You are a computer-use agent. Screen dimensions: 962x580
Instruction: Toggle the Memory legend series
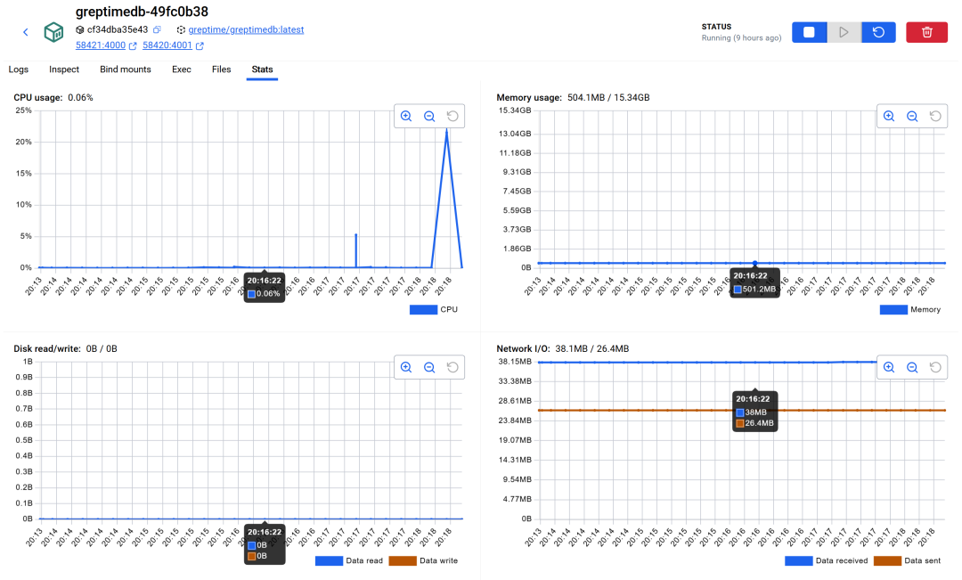(910, 309)
